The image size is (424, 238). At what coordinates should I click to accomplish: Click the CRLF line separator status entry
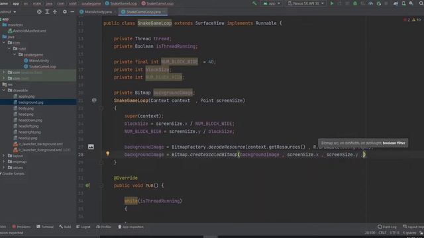coord(382,233)
